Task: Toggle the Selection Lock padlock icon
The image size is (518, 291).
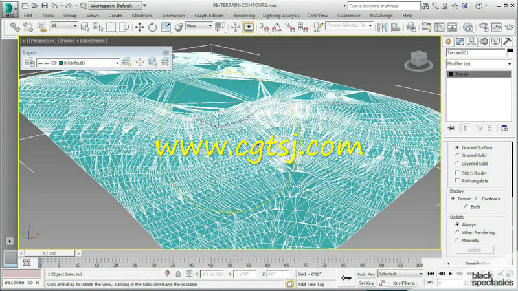Action: tap(178, 274)
